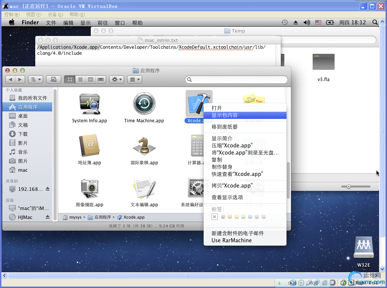Select the W32E shared drive on desktop
387x288 pixels.
tap(363, 248)
